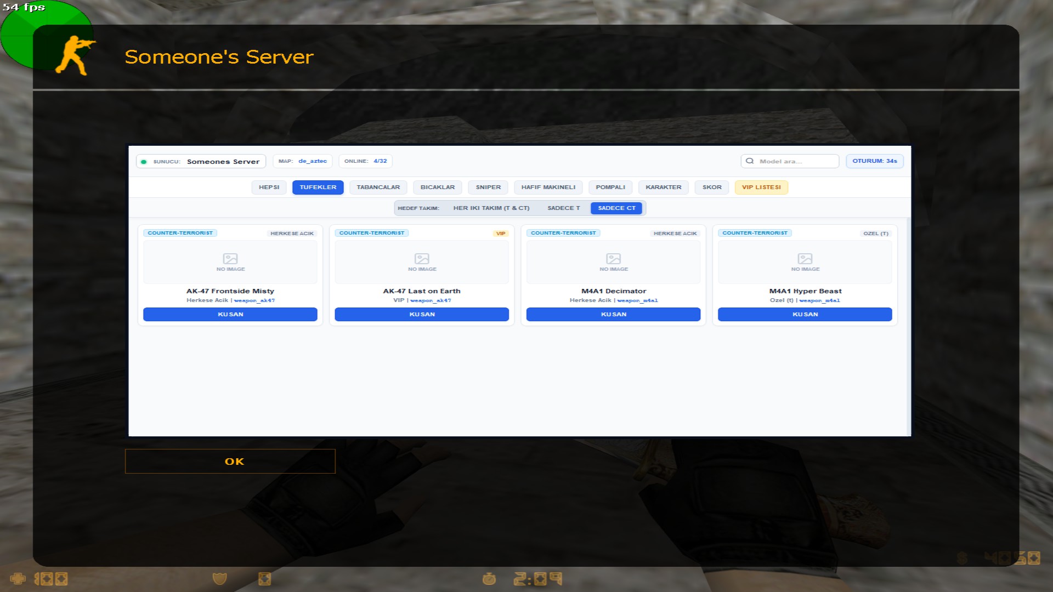Screen dimensions: 1053x592
Task: Select the TUFEKLER category tab
Action: [x=318, y=187]
